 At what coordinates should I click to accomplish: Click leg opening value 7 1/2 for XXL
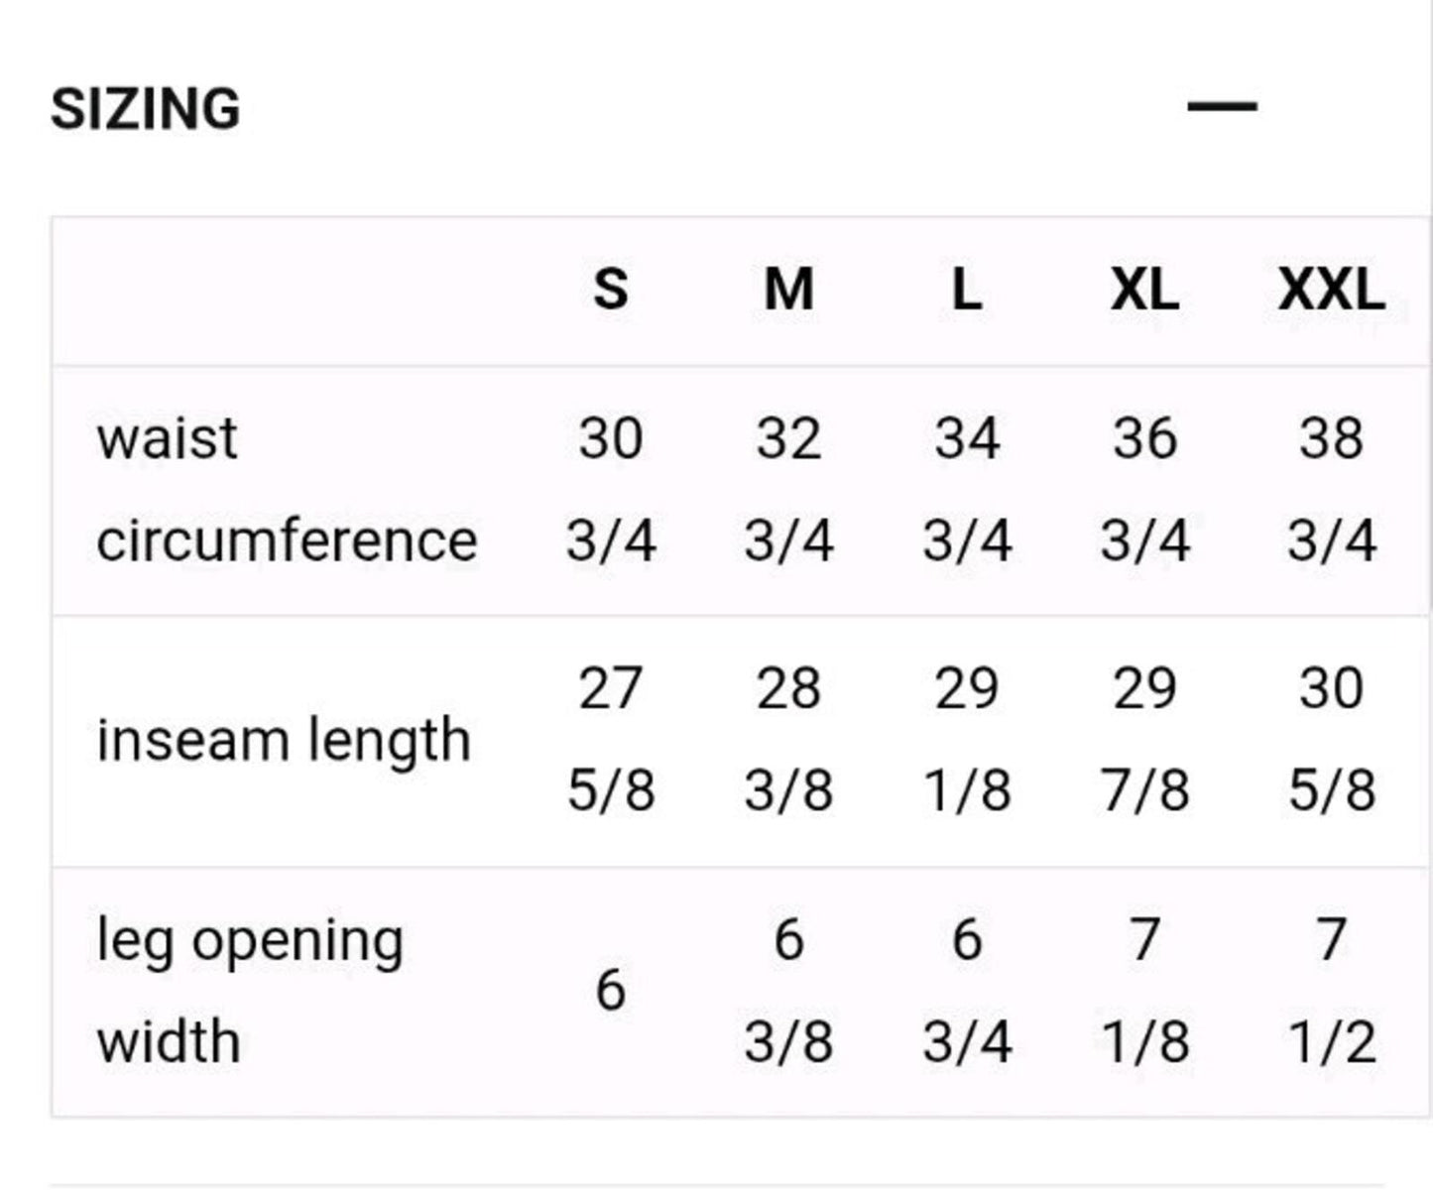1332,991
